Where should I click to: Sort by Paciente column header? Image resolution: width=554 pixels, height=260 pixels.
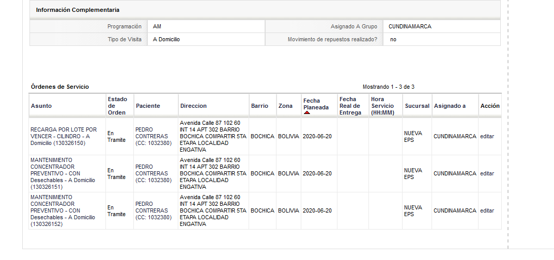click(148, 106)
